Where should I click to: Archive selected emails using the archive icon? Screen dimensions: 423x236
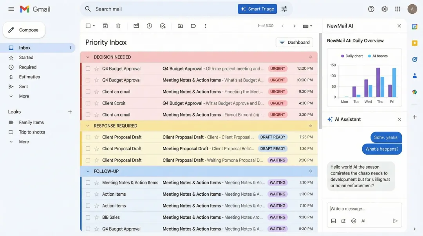[105, 25]
